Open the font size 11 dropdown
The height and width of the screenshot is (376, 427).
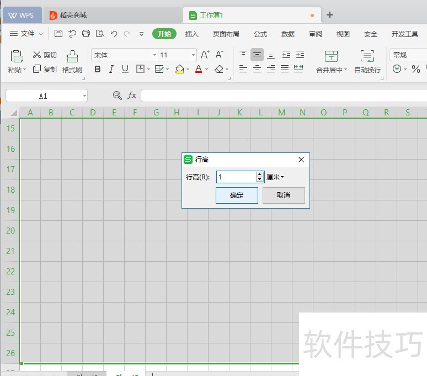193,55
